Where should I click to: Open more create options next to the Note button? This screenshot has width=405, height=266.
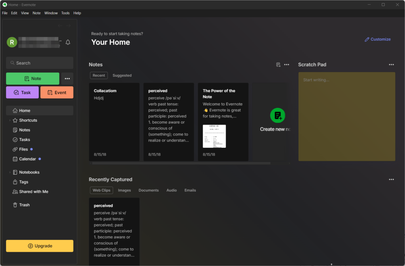pyautogui.click(x=67, y=79)
